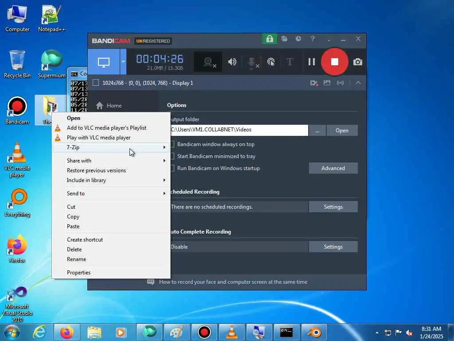Select Add to VLC media player's Playlist
This screenshot has height=341, width=454.
click(111, 128)
